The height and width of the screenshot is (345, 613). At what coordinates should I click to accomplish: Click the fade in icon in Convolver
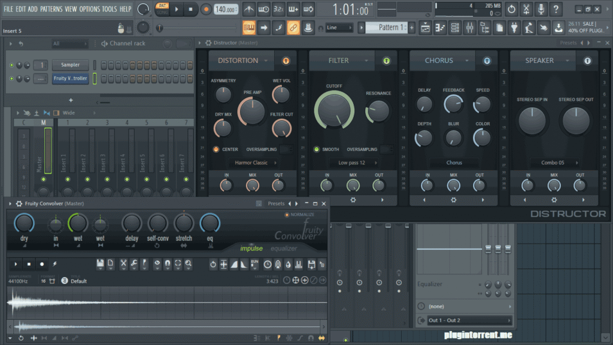pyautogui.click(x=234, y=264)
